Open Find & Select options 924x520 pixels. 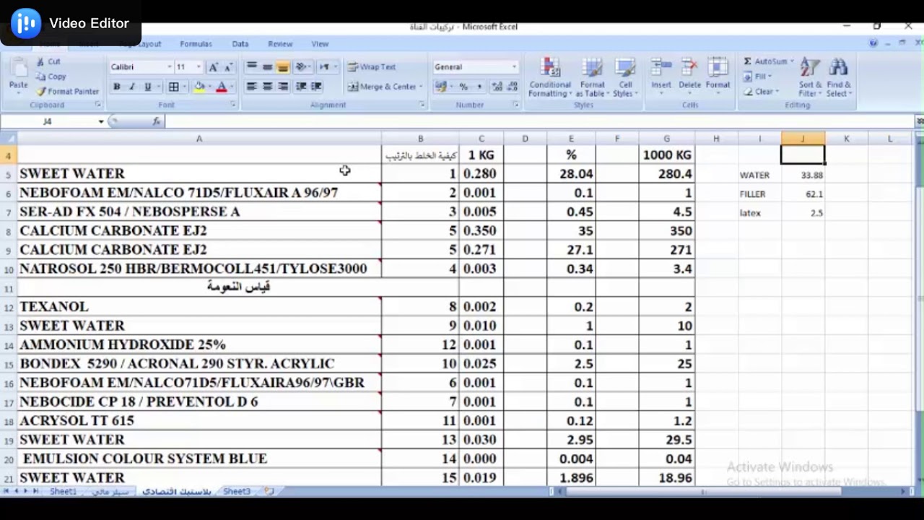click(839, 77)
